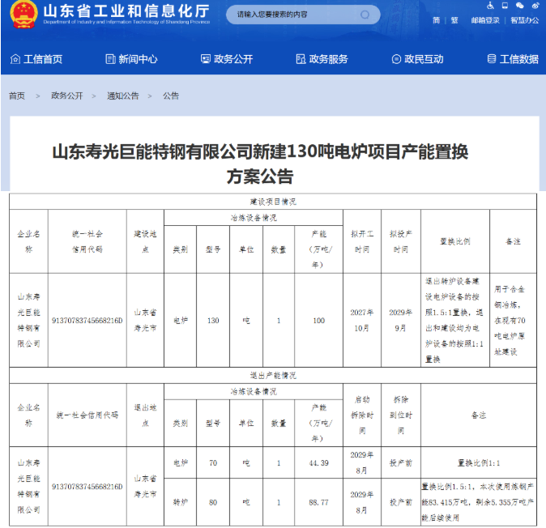This screenshot has height=528, width=546.
Task: Click the 拆除到位时间 column header
Action: pos(401,415)
